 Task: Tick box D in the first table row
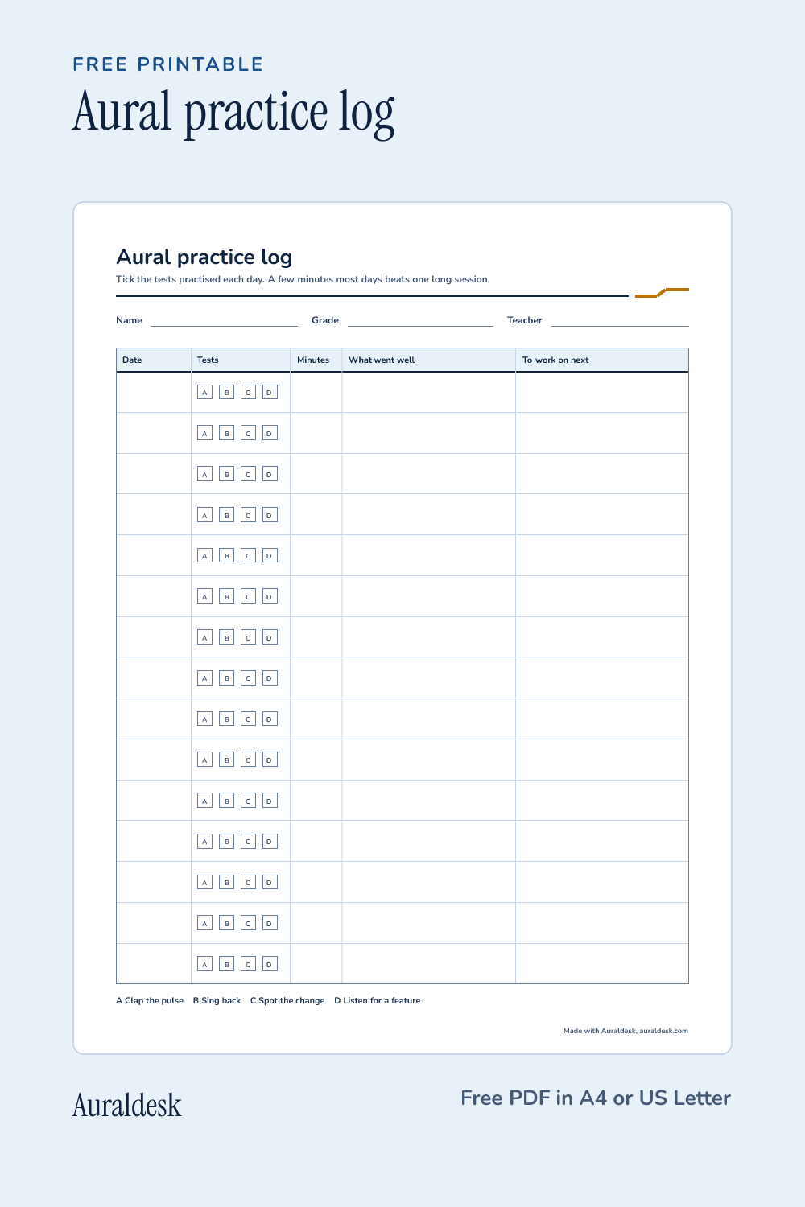click(x=270, y=393)
